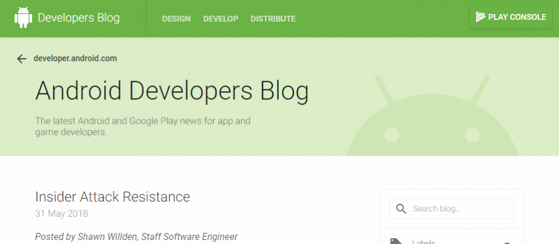The width and height of the screenshot is (559, 244).
Task: Open the Insider Attack Resistance article
Action: (112, 197)
